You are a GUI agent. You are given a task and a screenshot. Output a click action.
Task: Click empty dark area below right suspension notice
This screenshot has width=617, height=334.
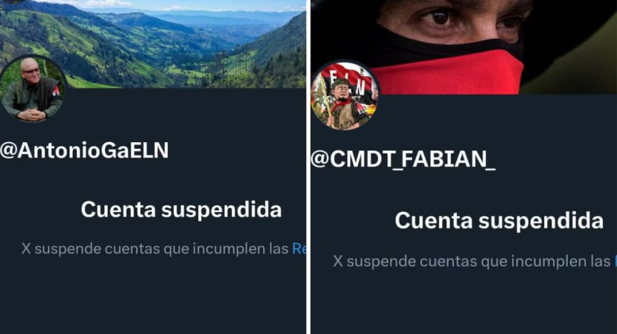(x=464, y=303)
